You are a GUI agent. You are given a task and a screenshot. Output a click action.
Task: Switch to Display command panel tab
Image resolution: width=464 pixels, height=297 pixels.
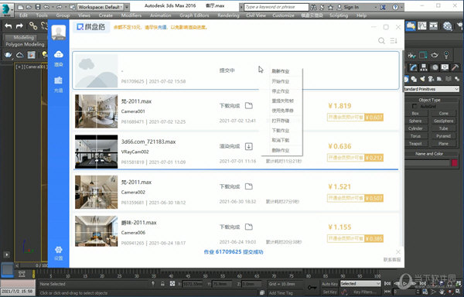click(445, 67)
